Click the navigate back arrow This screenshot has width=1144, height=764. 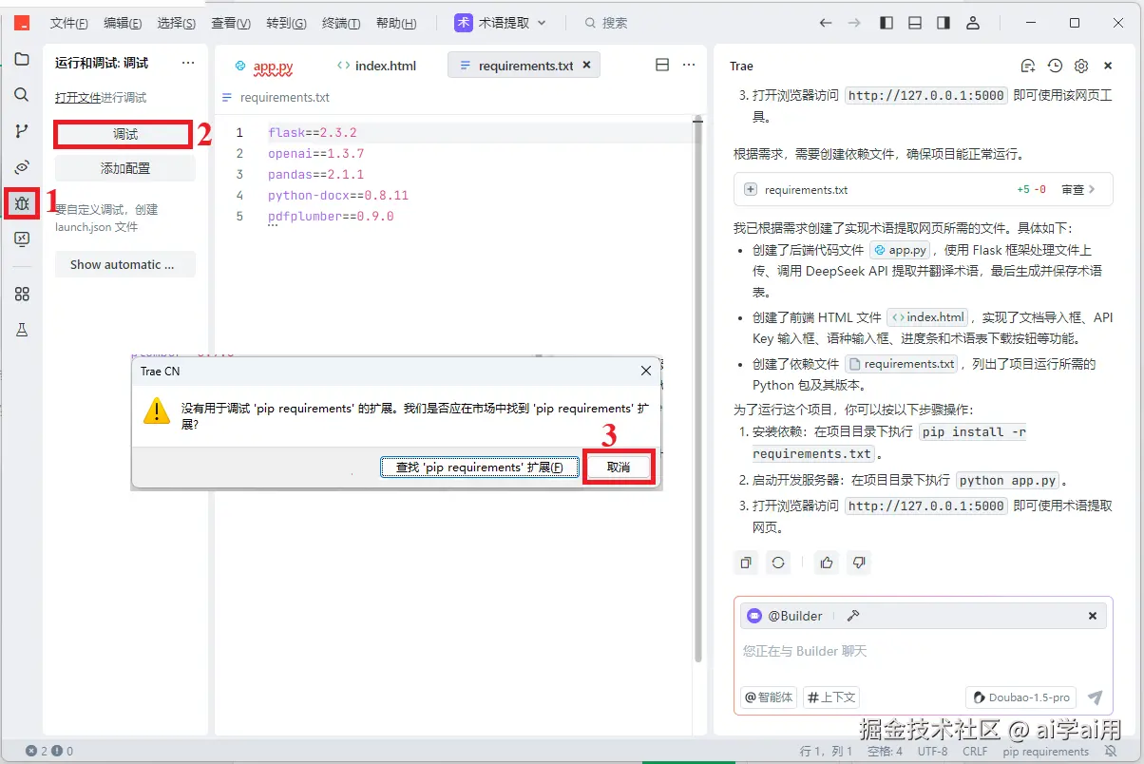point(825,23)
